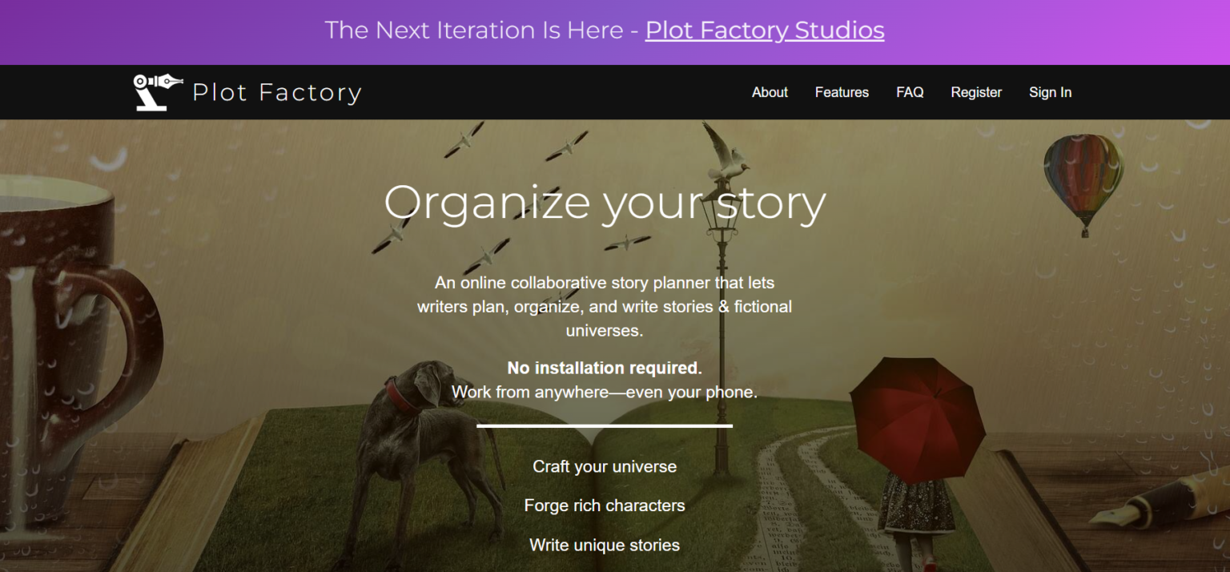
Task: Click the purple announcement banner
Action: click(480, 30)
